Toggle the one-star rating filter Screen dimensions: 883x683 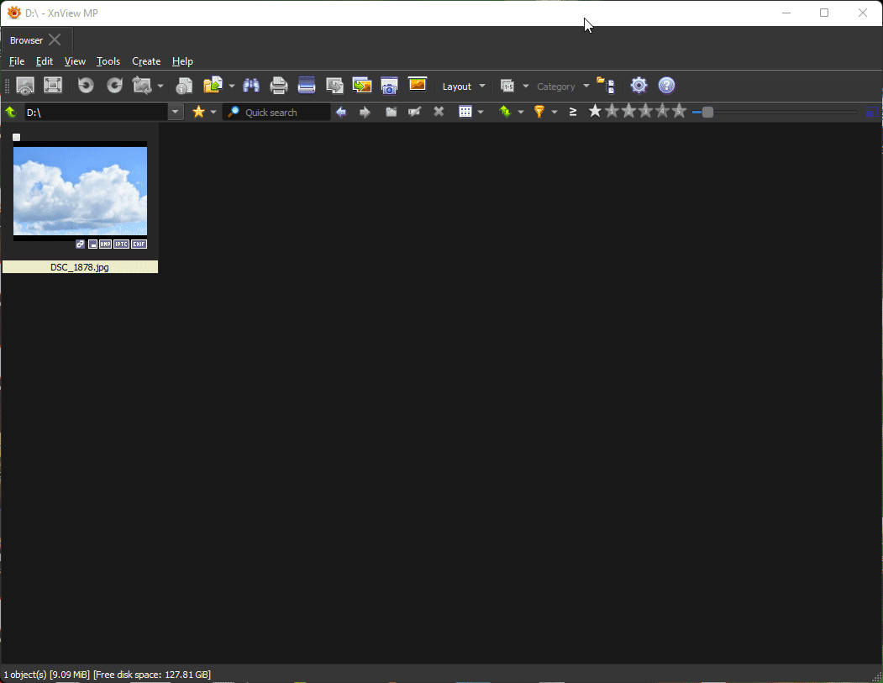(x=595, y=112)
